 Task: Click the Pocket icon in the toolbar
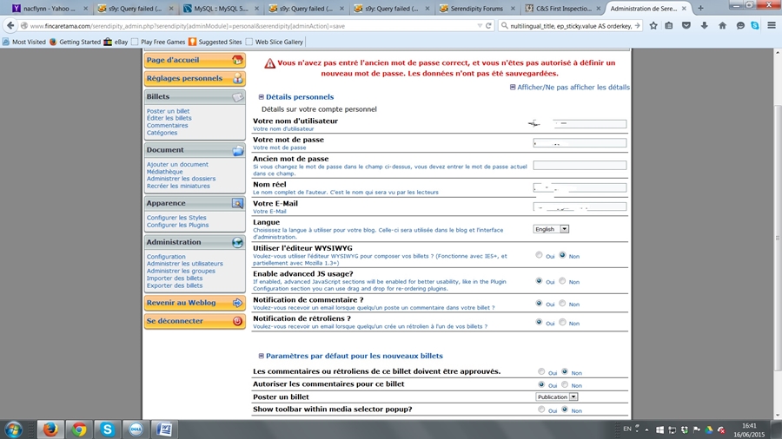(687, 26)
